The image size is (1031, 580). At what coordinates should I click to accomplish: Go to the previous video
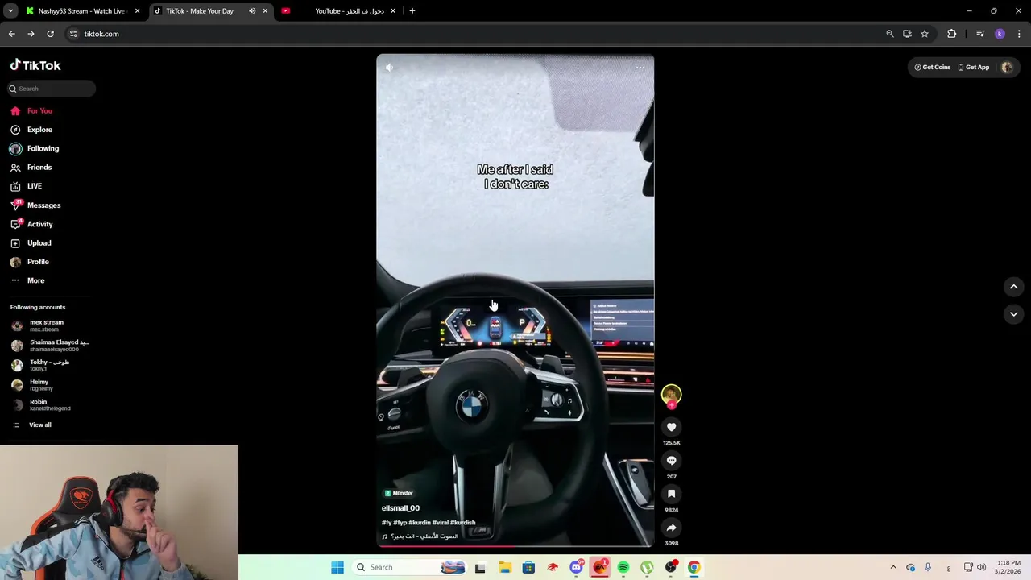coord(1014,286)
